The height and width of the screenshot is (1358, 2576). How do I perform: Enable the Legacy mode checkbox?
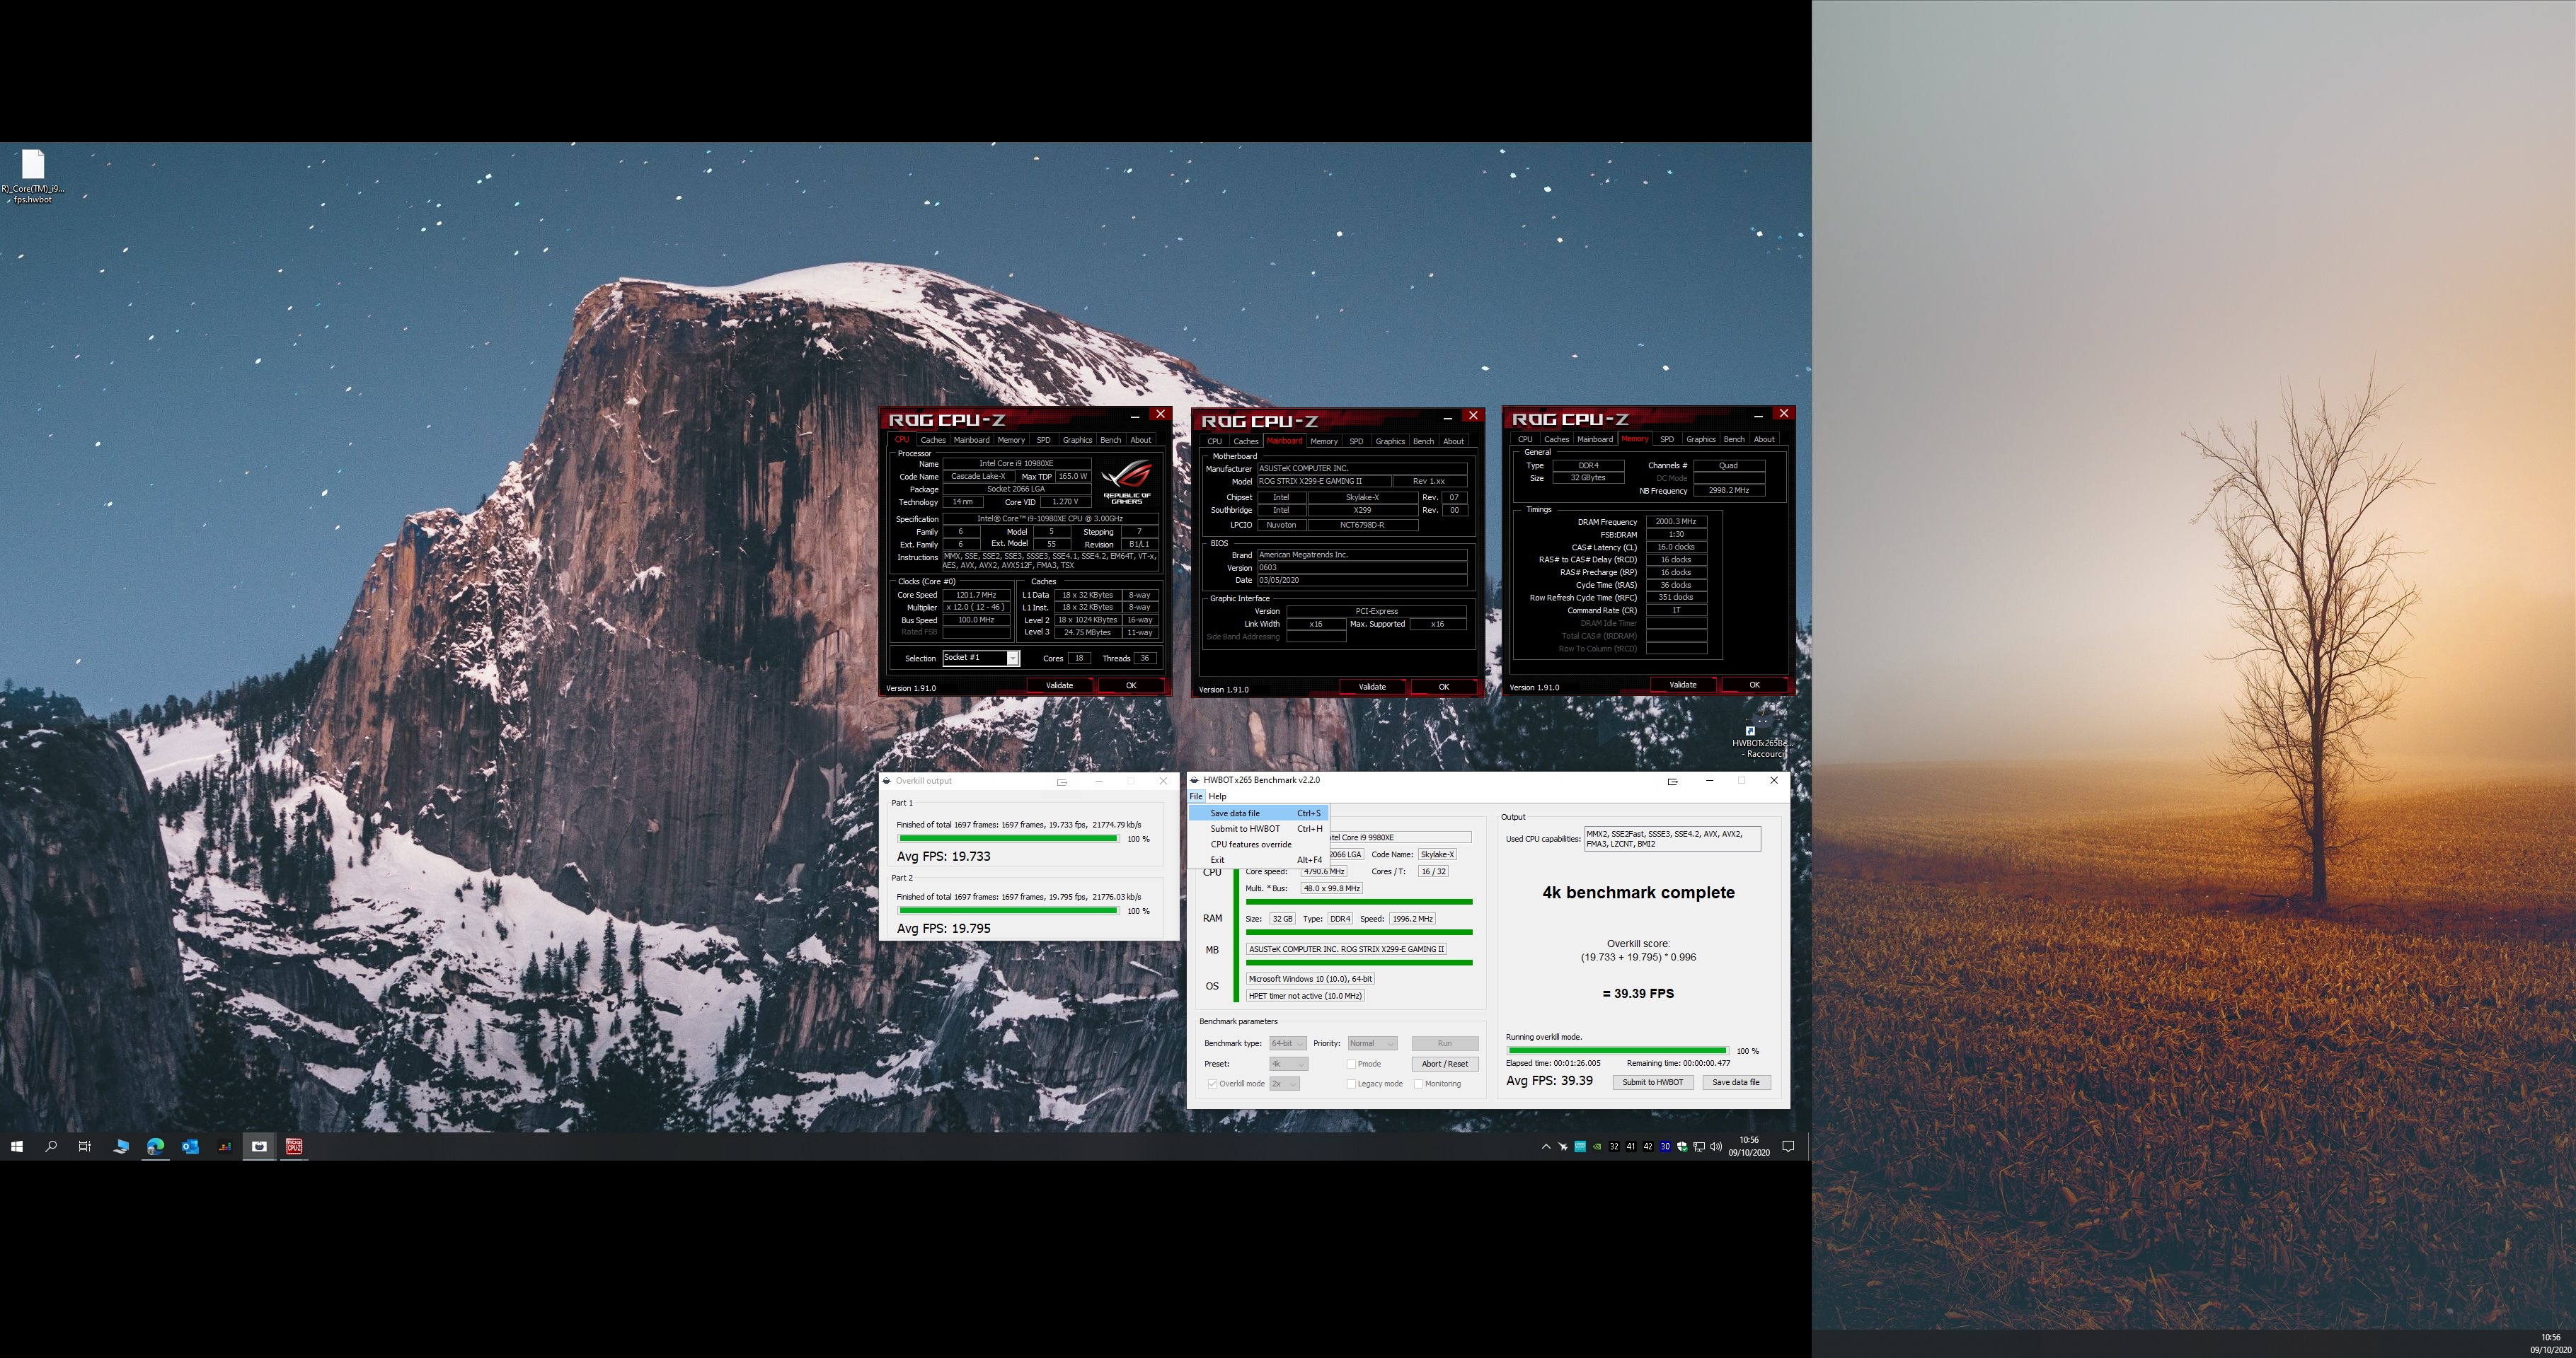point(1351,1084)
